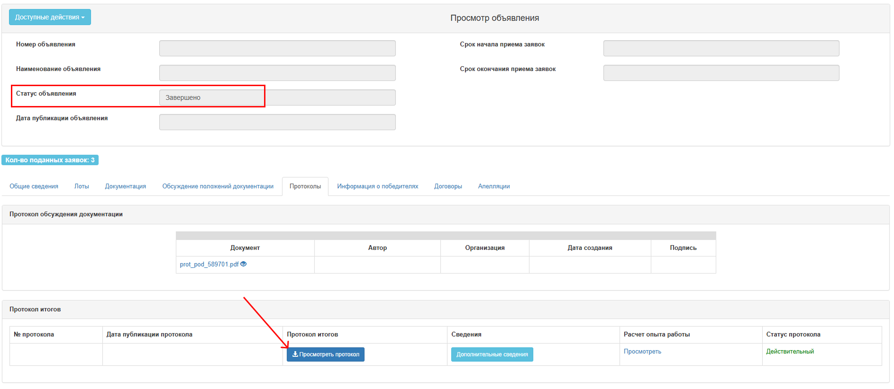894x389 pixels.
Task: Click the Номер объявления field
Action: tap(277, 48)
